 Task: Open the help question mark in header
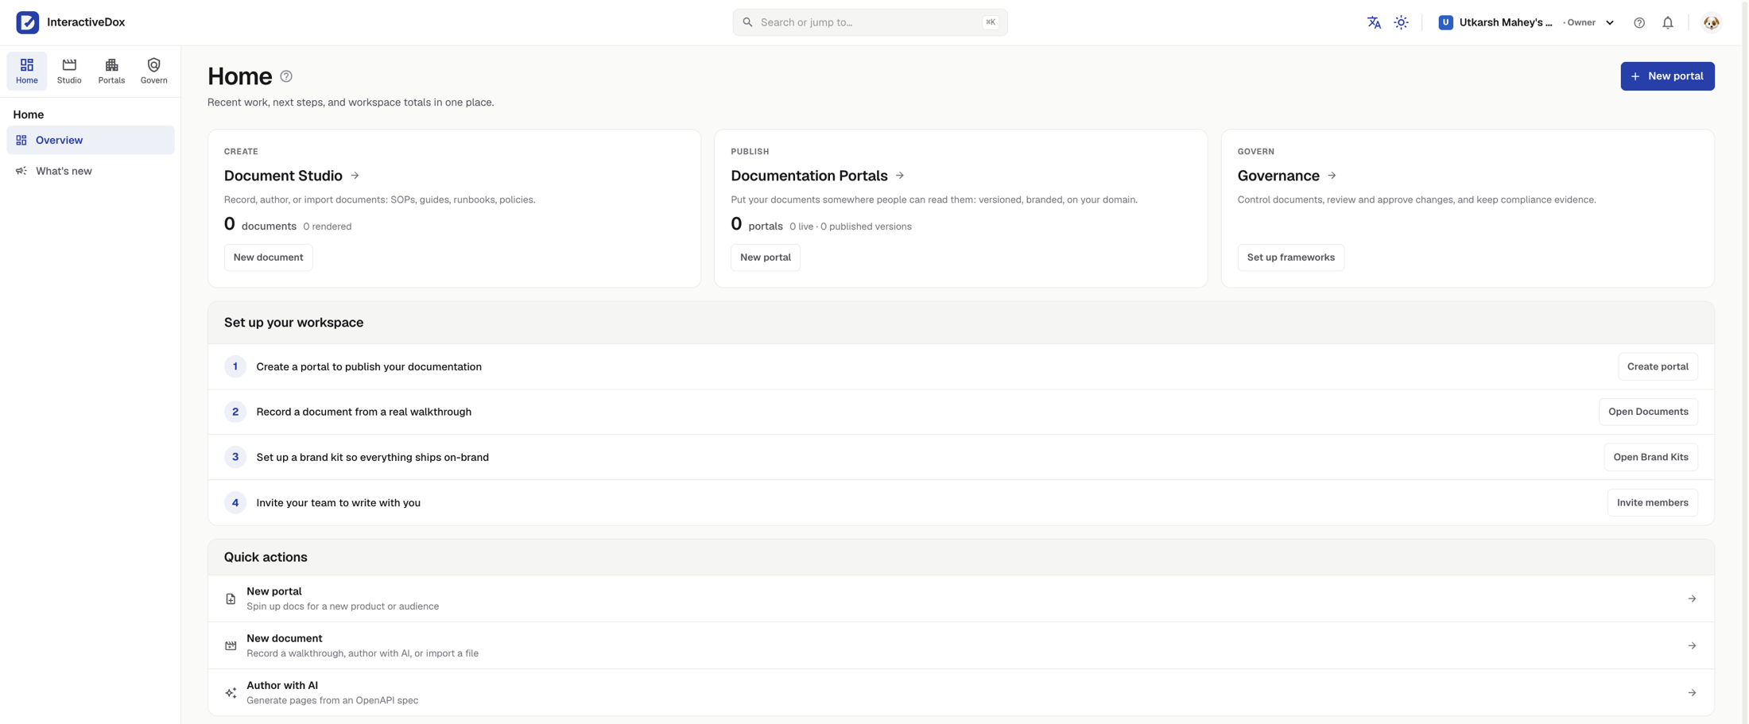click(1639, 22)
